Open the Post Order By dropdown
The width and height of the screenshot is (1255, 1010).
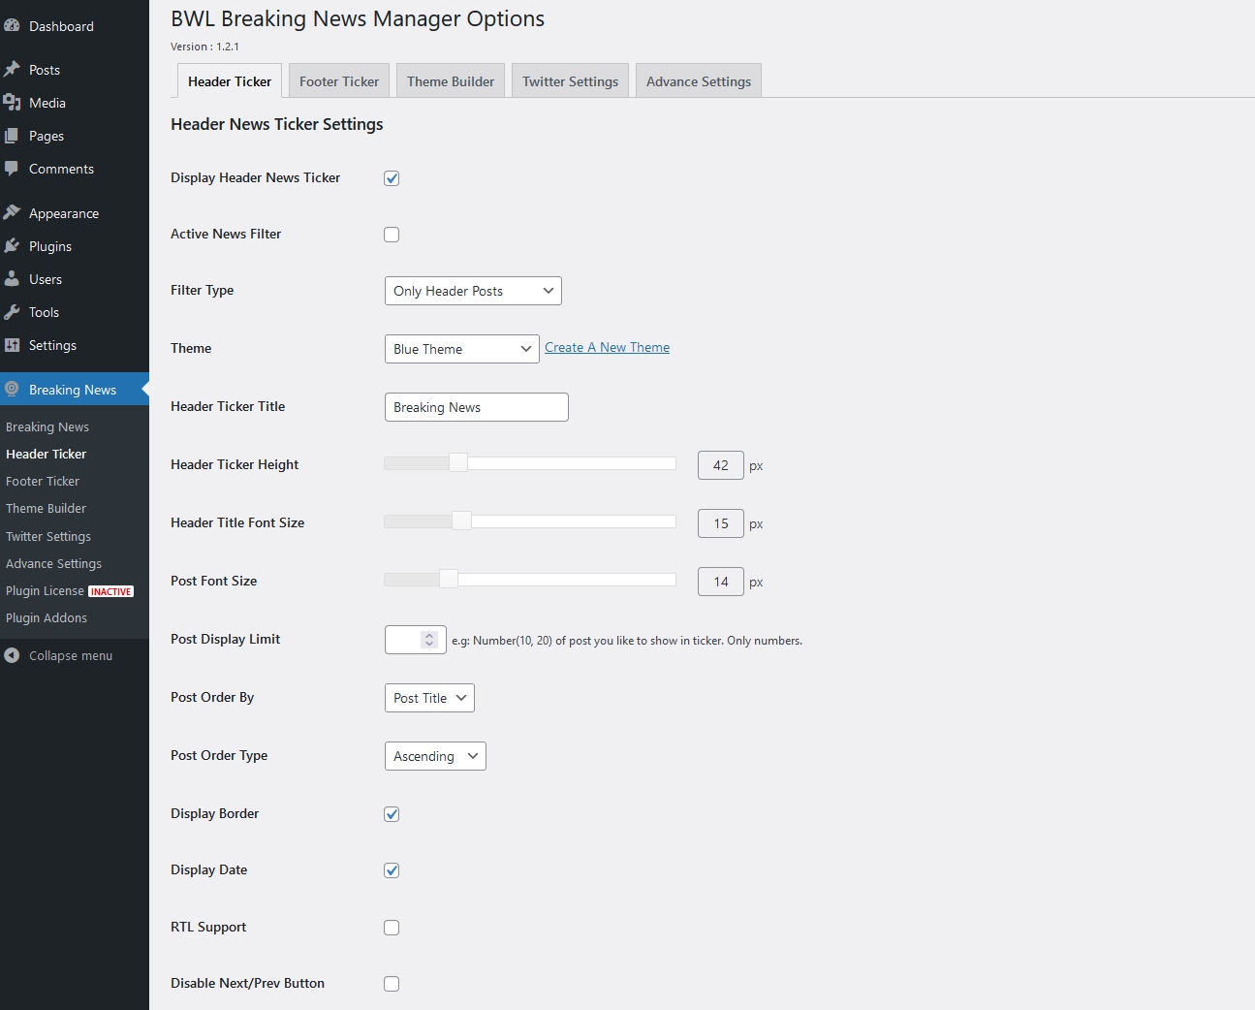point(429,698)
